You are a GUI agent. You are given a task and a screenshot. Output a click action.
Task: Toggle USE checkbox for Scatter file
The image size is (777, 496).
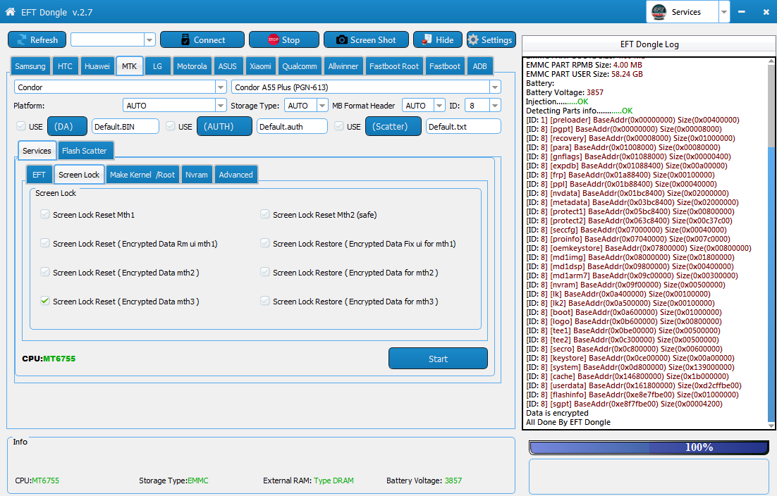[339, 126]
